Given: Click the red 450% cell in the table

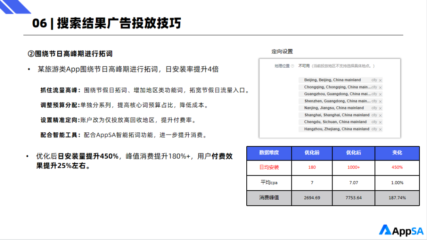Looking at the screenshot, I should [397, 167].
